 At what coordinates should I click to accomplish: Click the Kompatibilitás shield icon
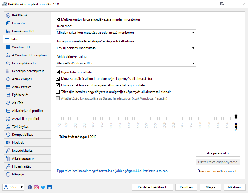coord(8,135)
